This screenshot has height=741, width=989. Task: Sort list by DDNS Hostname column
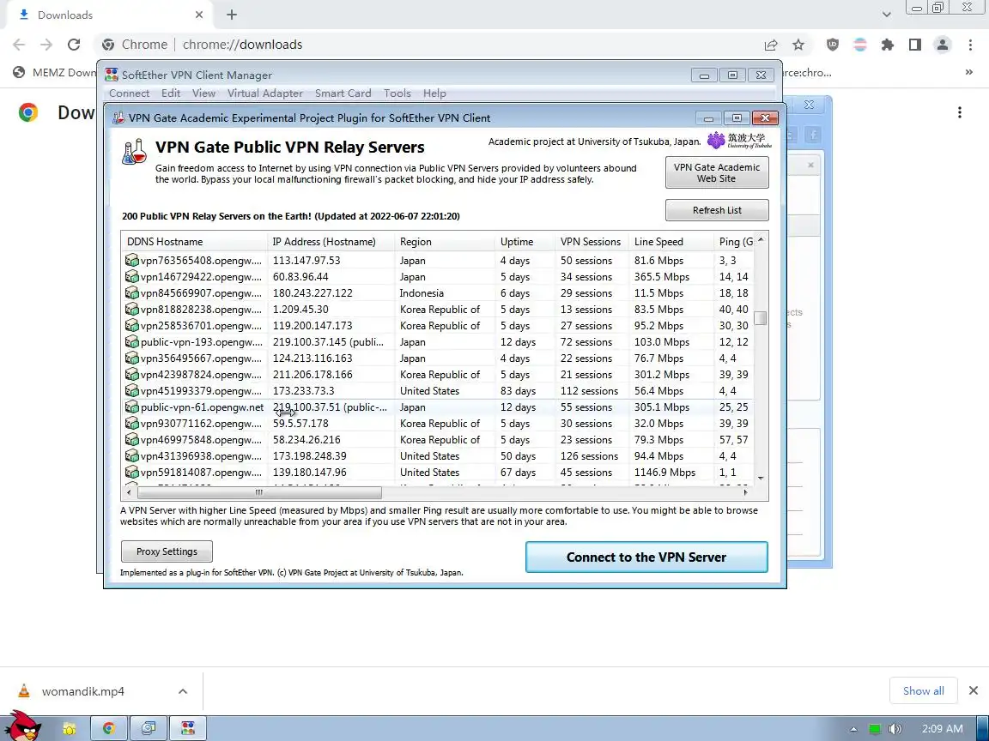[x=194, y=242]
